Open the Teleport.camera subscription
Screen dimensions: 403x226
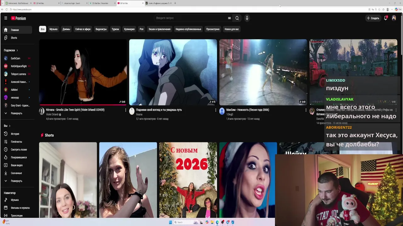pos(18,74)
